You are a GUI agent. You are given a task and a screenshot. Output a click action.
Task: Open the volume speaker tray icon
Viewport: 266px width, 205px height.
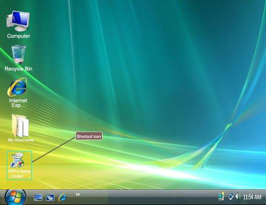[x=238, y=196]
